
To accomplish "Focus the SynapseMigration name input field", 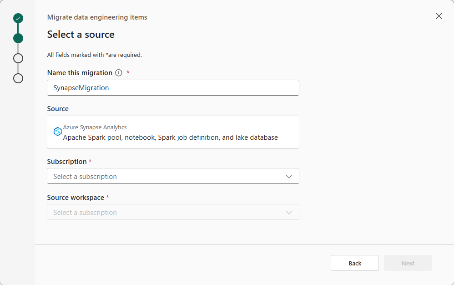I will point(173,87).
